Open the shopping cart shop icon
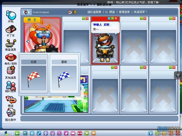Image resolution: width=182 pixels, height=136 pixels. click(x=25, y=133)
